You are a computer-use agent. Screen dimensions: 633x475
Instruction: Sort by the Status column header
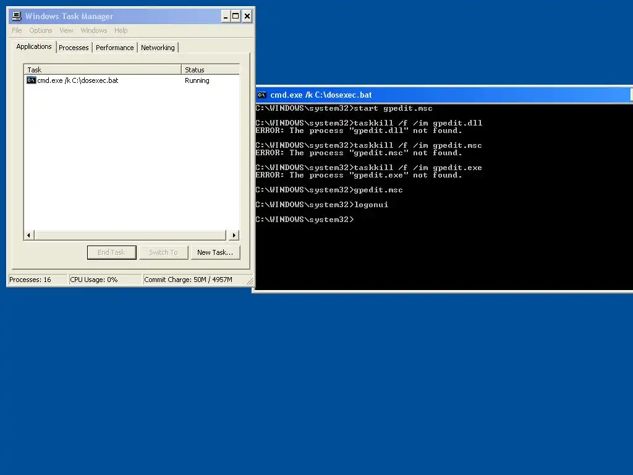tap(210, 69)
